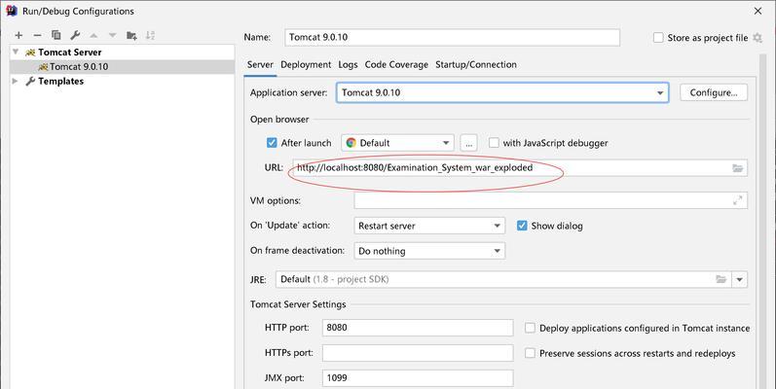Expand the Templates tree node
The height and width of the screenshot is (389, 776).
click(x=15, y=81)
